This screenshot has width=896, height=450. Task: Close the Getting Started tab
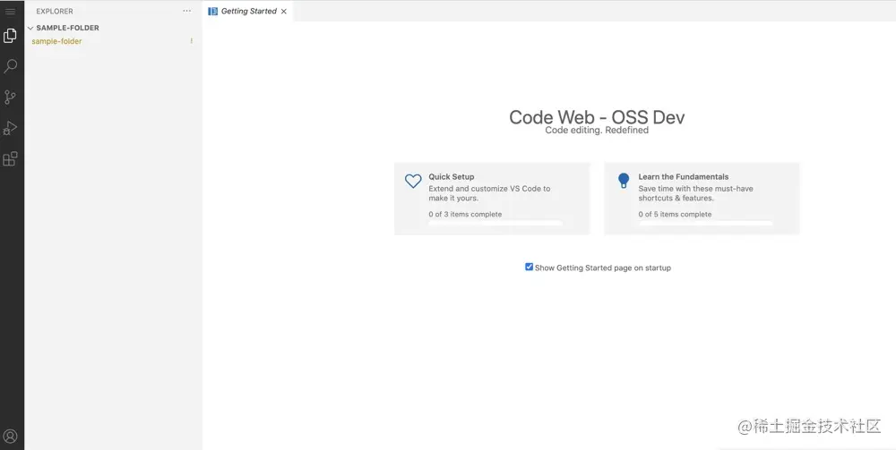click(284, 12)
